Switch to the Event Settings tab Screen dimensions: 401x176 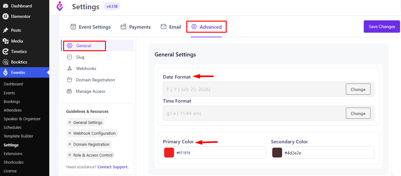pos(91,27)
